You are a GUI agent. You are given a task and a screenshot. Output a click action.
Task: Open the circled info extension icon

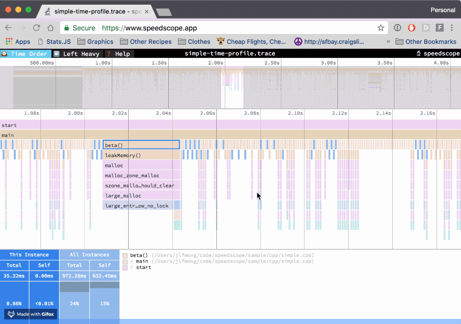click(x=397, y=28)
